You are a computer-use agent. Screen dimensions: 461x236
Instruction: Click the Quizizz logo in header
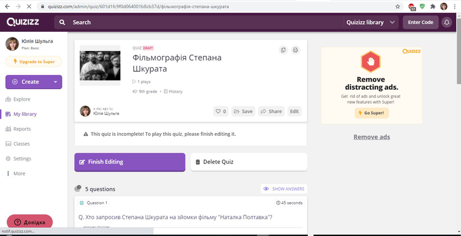point(22,22)
